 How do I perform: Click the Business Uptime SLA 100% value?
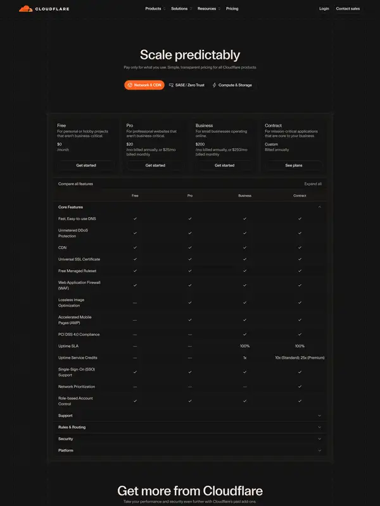coord(245,346)
